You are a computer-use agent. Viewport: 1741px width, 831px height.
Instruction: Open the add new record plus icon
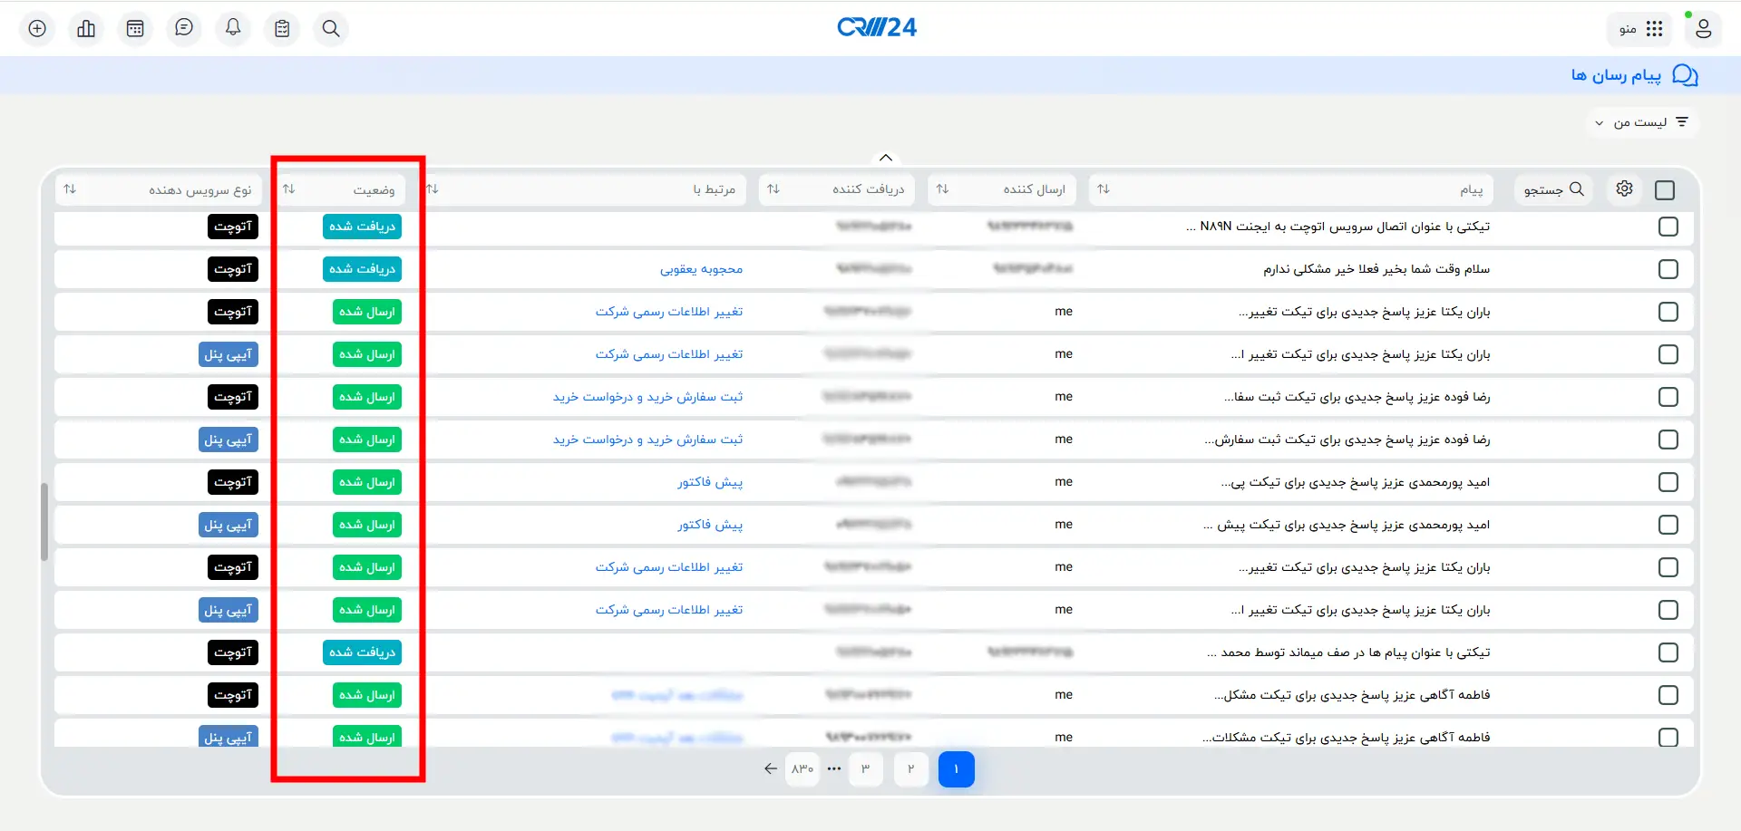36,28
